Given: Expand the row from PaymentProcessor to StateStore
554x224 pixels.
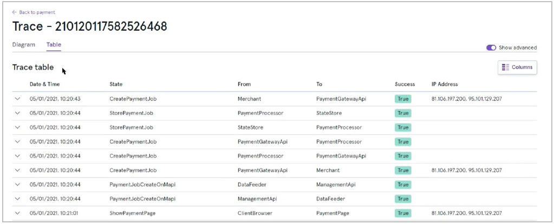Looking at the screenshot, I should (x=17, y=113).
